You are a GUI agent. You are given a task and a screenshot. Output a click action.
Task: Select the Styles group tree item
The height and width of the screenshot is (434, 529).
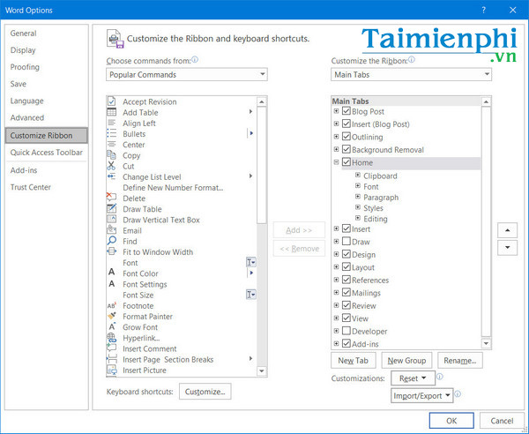(373, 208)
